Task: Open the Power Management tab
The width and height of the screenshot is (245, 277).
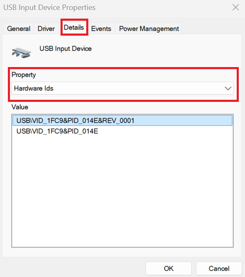Action: 149,29
